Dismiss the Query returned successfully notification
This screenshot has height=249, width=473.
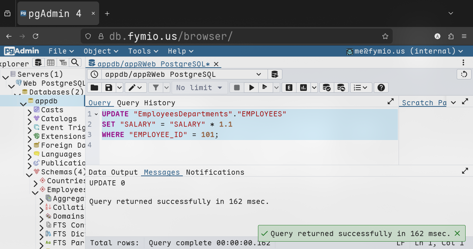pos(457,233)
